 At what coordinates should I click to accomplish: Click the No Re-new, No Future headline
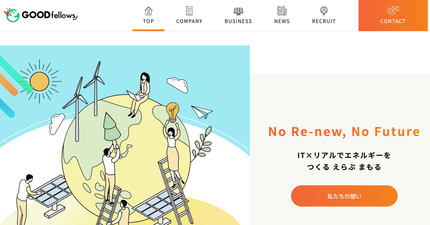tap(344, 131)
